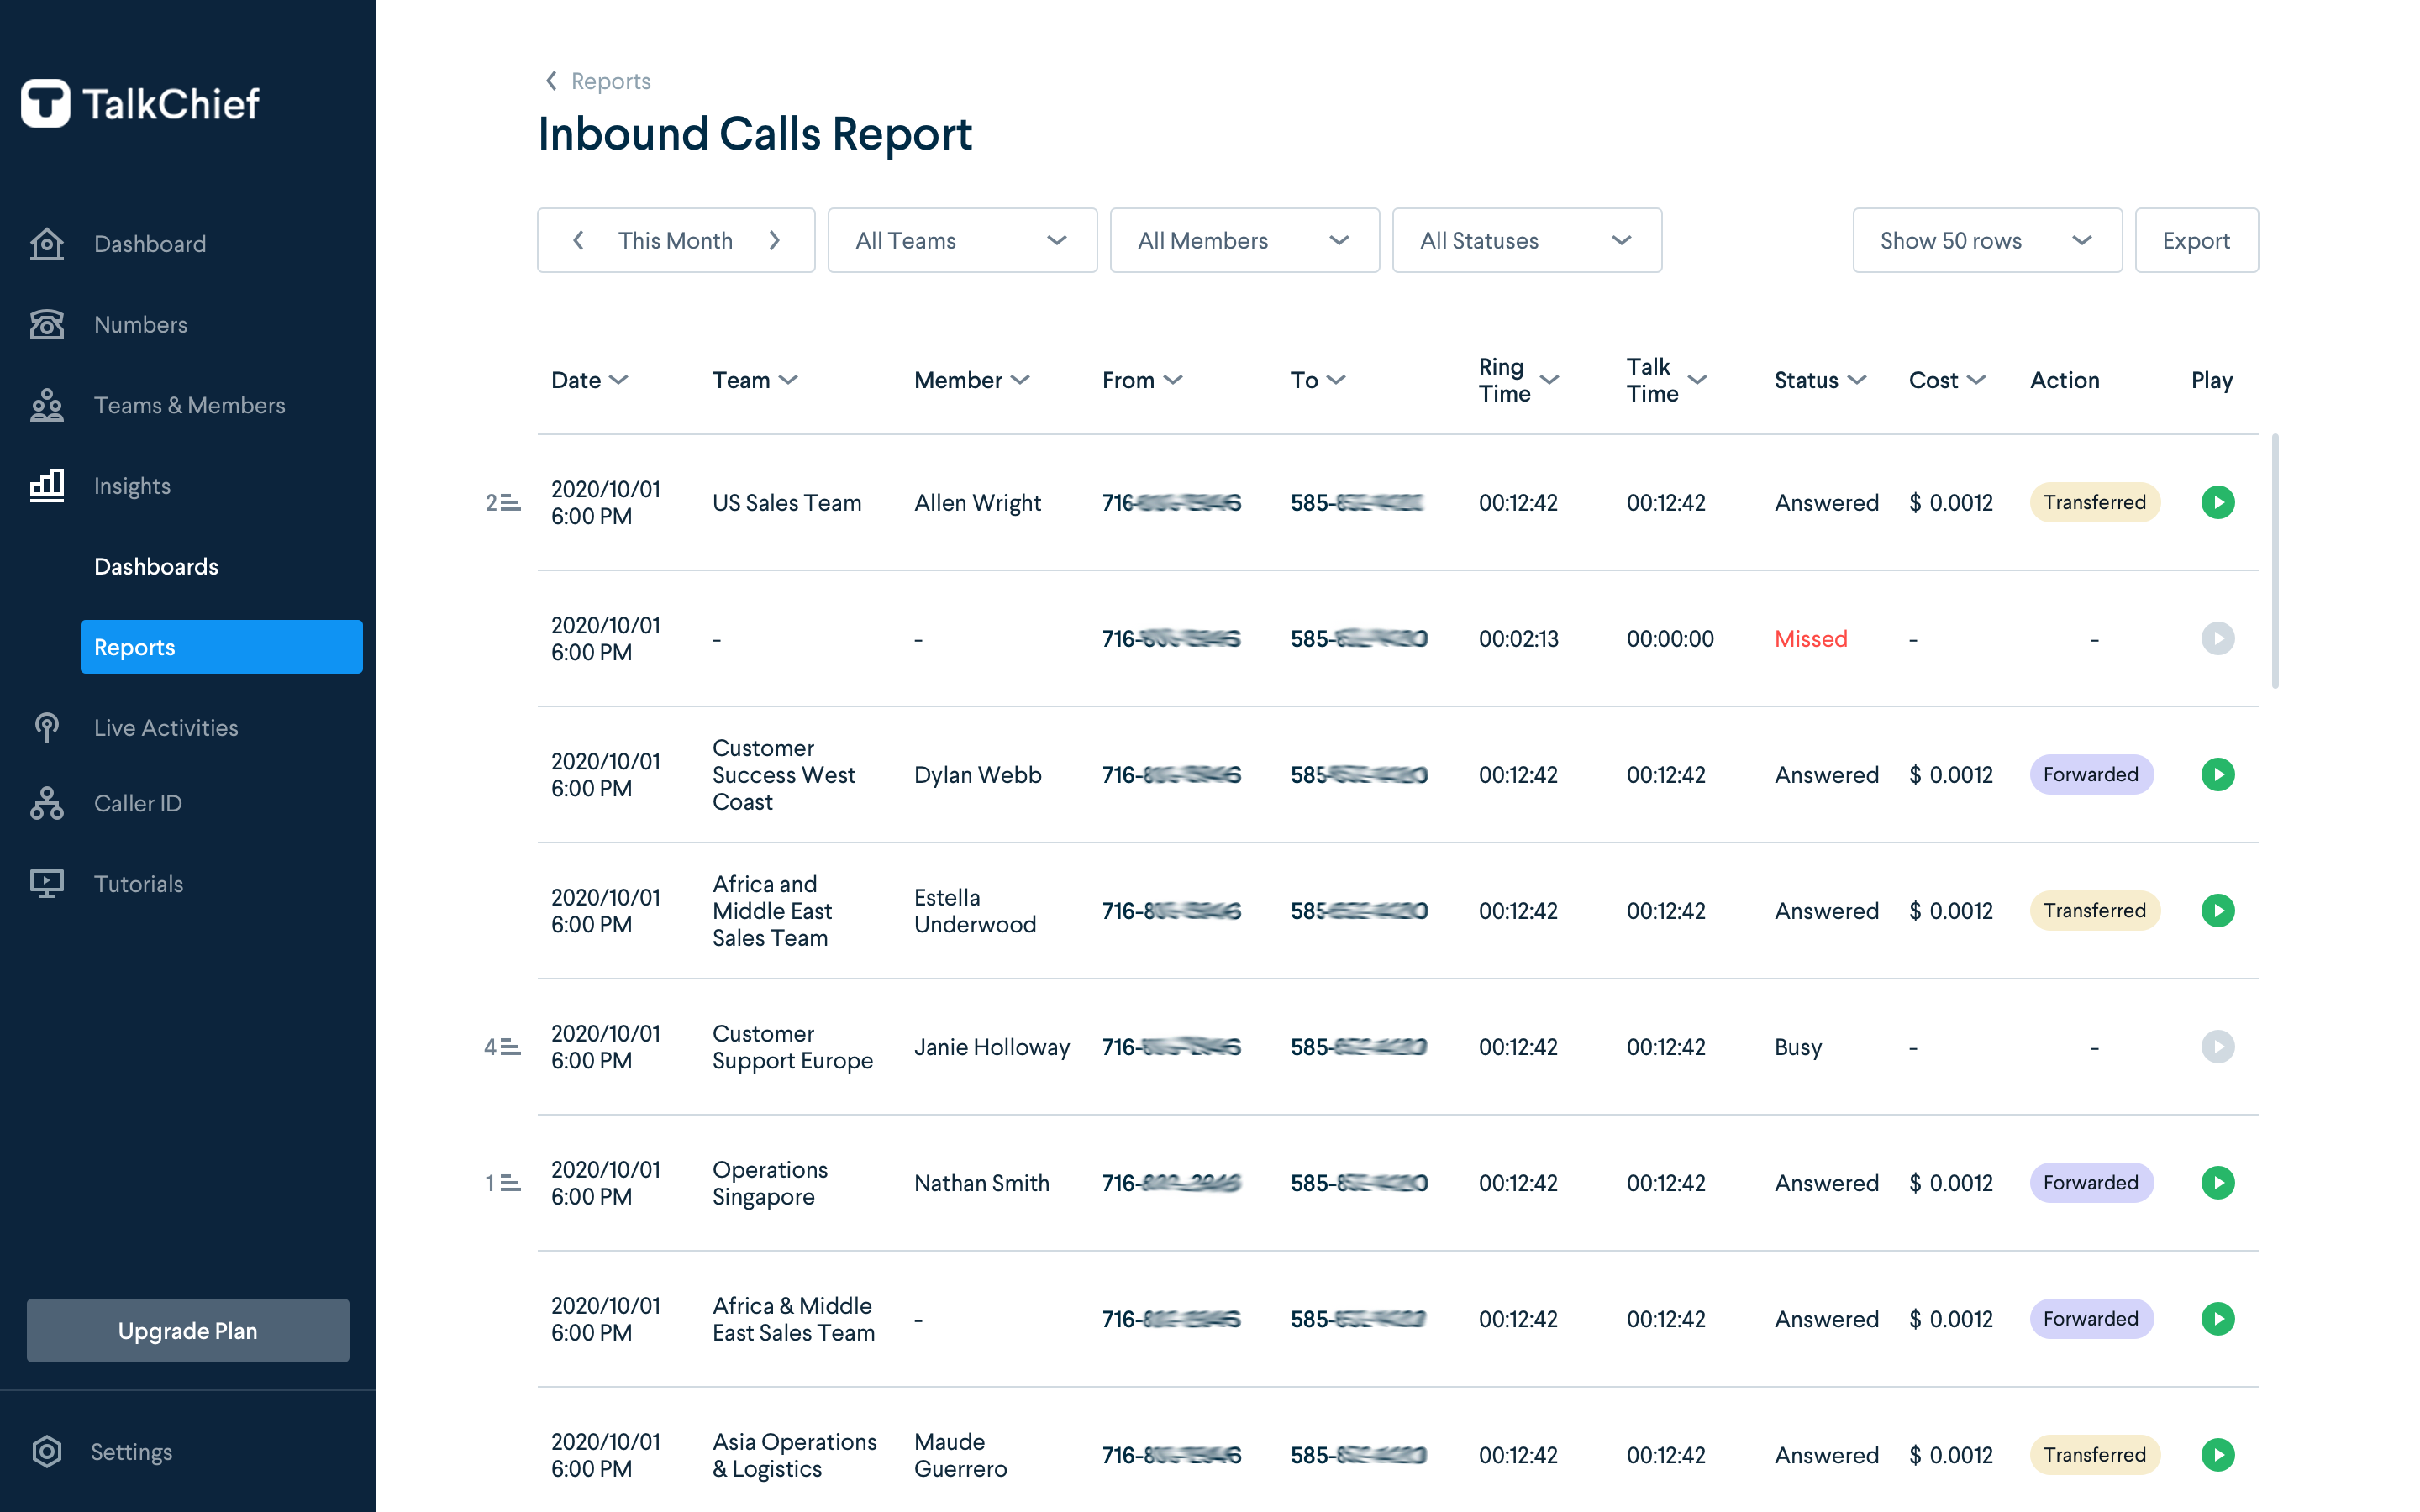Viewport: 2420px width, 1512px height.
Task: Click the Insights chart icon
Action: tap(47, 486)
